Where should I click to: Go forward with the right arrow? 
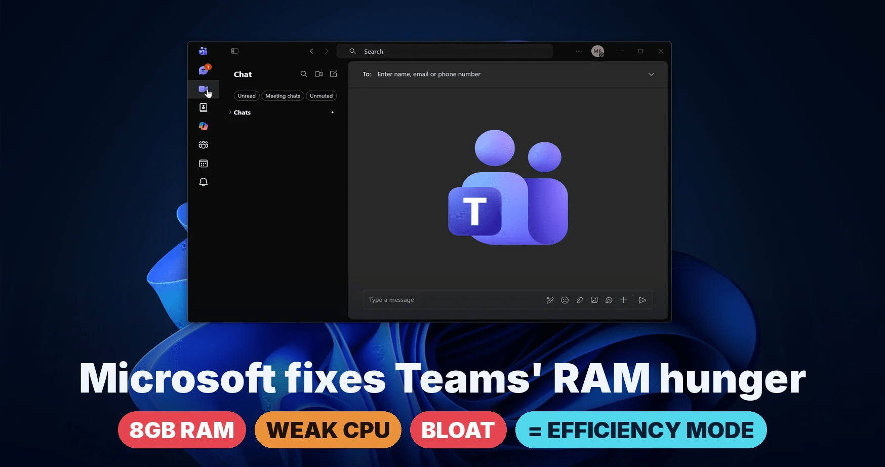[327, 51]
